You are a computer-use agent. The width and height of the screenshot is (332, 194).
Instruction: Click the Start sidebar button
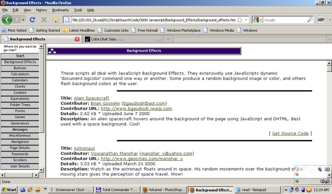[x=20, y=56]
